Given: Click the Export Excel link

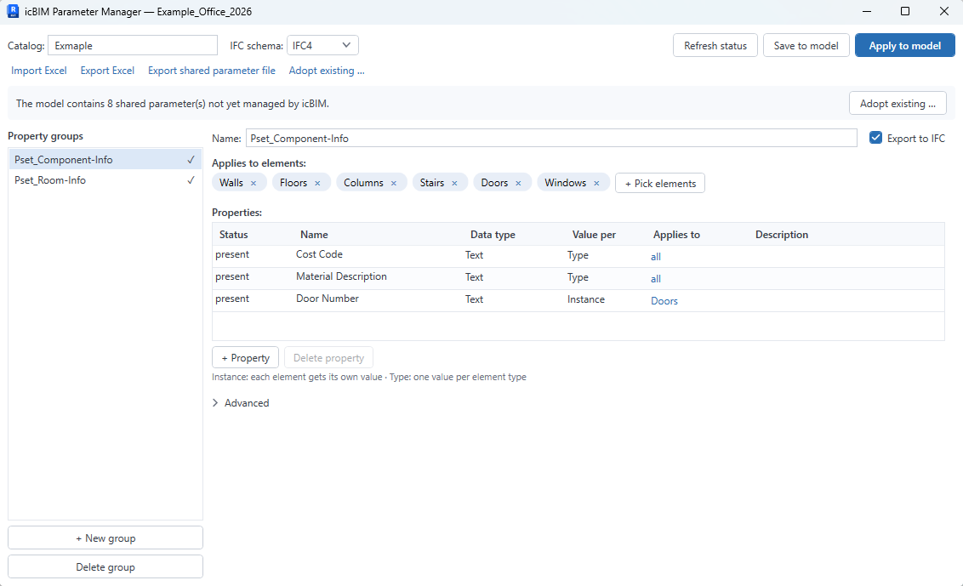Looking at the screenshot, I should click(x=107, y=71).
